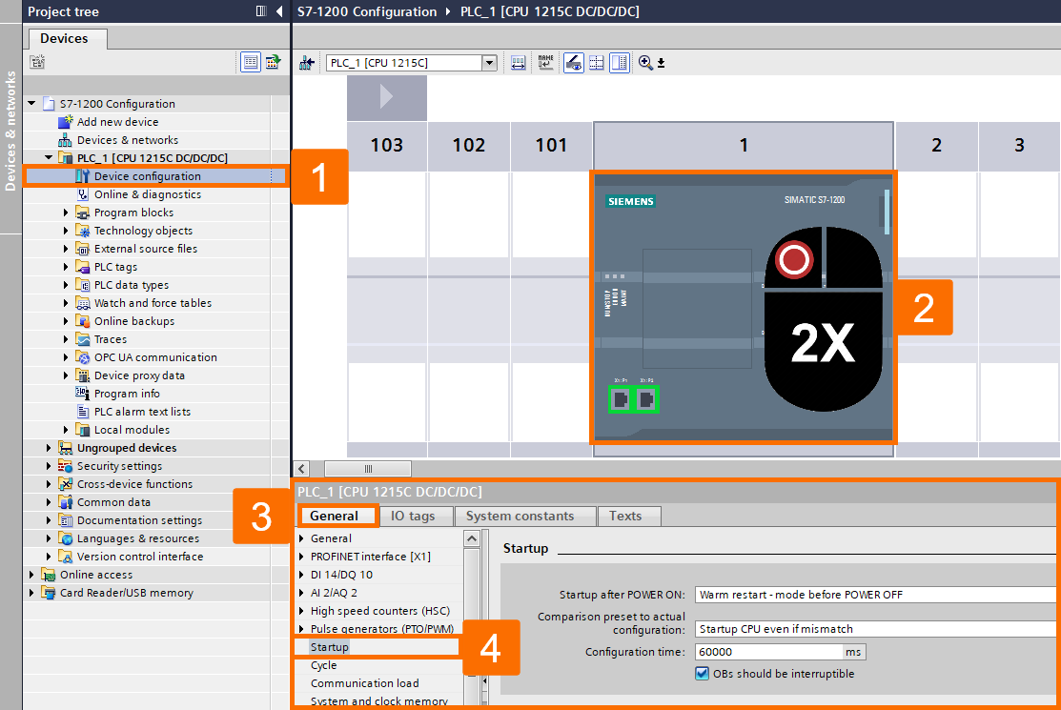Expand the rack slots arrow above slot 103
The height and width of the screenshot is (710, 1061).
[386, 96]
